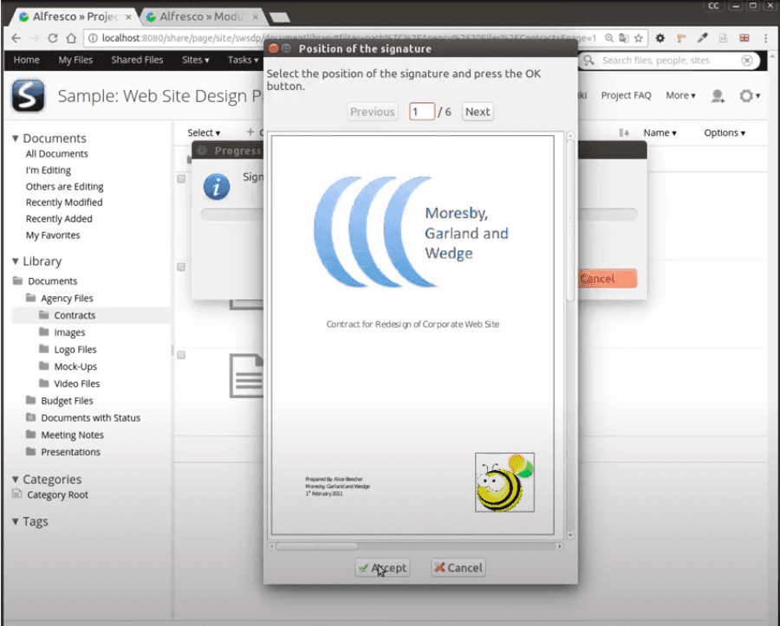Open Images folder in tree

coord(69,332)
